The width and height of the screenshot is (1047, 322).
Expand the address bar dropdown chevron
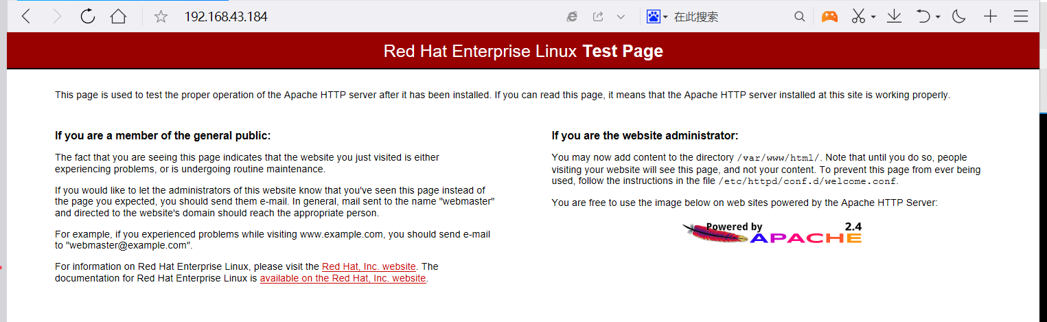point(621,16)
